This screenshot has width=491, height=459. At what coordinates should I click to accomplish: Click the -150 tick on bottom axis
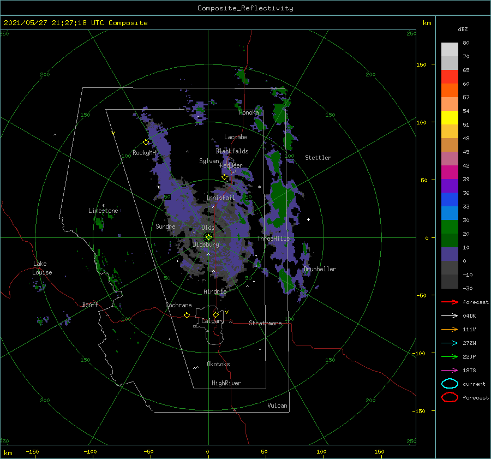pos(32,451)
